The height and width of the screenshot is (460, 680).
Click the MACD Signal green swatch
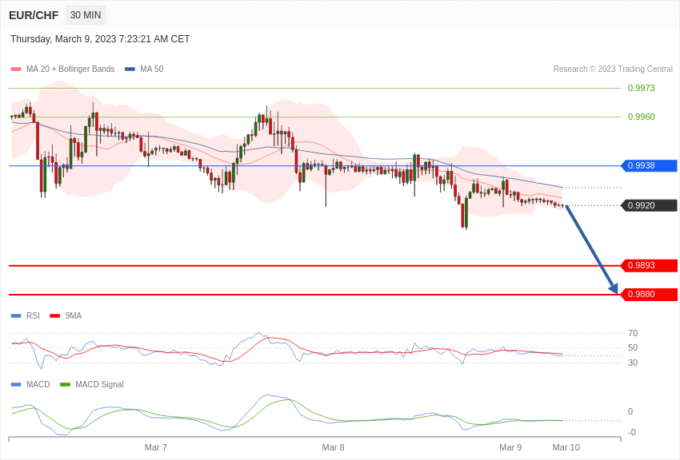point(65,385)
